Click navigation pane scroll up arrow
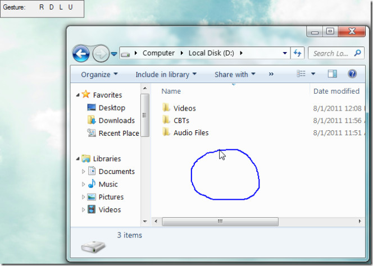Viewport: 373px width, 266px height. point(145,89)
